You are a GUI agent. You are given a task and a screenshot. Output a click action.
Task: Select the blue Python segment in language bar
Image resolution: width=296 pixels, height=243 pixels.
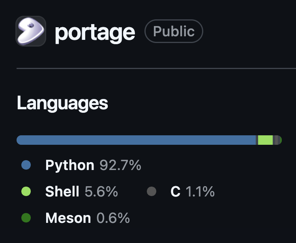136,140
